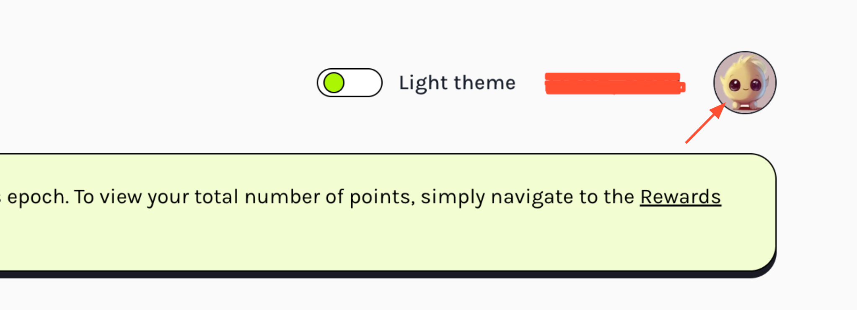Viewport: 857px width, 310px height.
Task: Toggle the Light theme switch
Action: tap(350, 83)
